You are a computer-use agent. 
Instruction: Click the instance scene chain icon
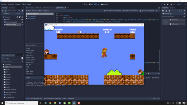point(6,11)
